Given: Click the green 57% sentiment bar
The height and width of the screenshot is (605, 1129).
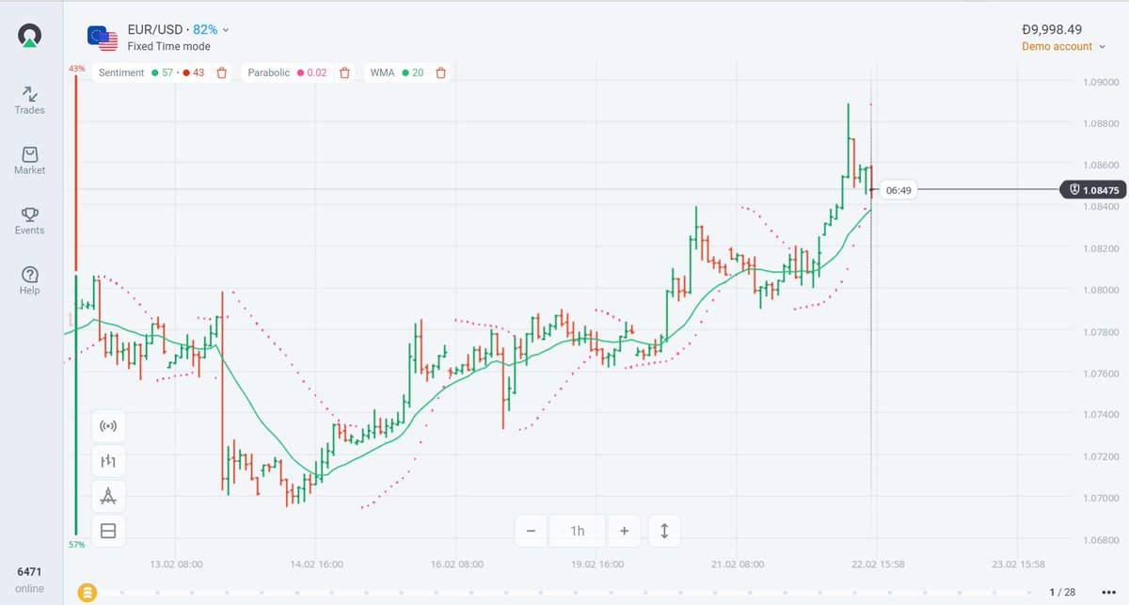Looking at the screenshot, I should point(76,405).
